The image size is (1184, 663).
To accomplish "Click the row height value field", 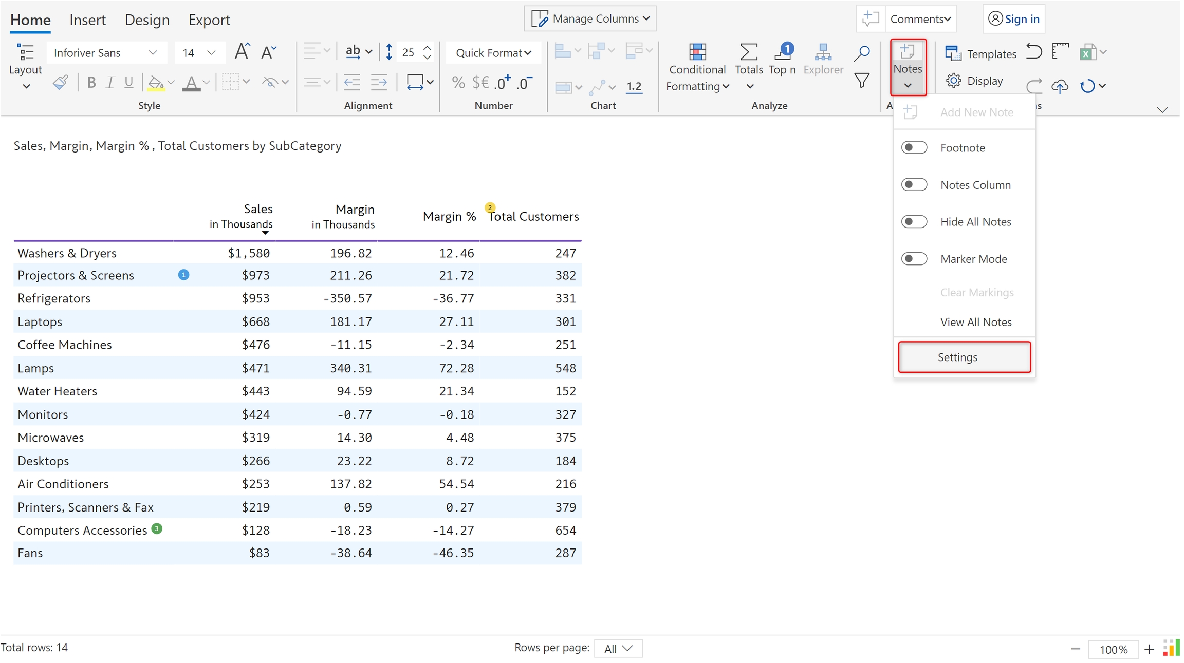I will [x=409, y=53].
